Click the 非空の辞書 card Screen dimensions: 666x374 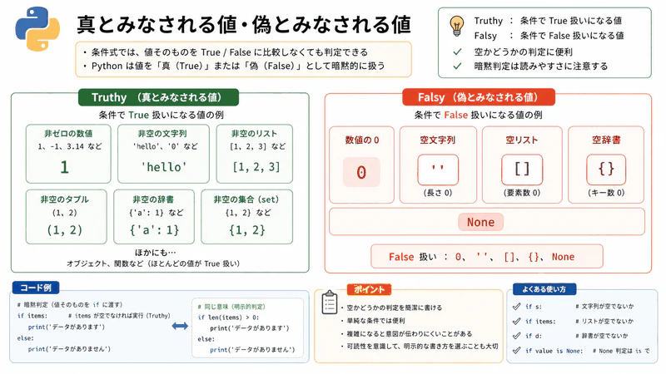(x=154, y=217)
